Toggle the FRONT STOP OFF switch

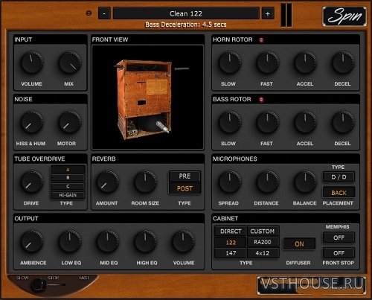coord(339,253)
